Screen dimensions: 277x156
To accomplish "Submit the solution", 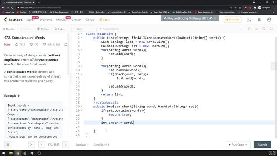I will [x=262, y=145].
